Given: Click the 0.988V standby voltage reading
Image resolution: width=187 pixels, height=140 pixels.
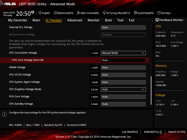Looking at the screenshot, I should click(95, 104).
